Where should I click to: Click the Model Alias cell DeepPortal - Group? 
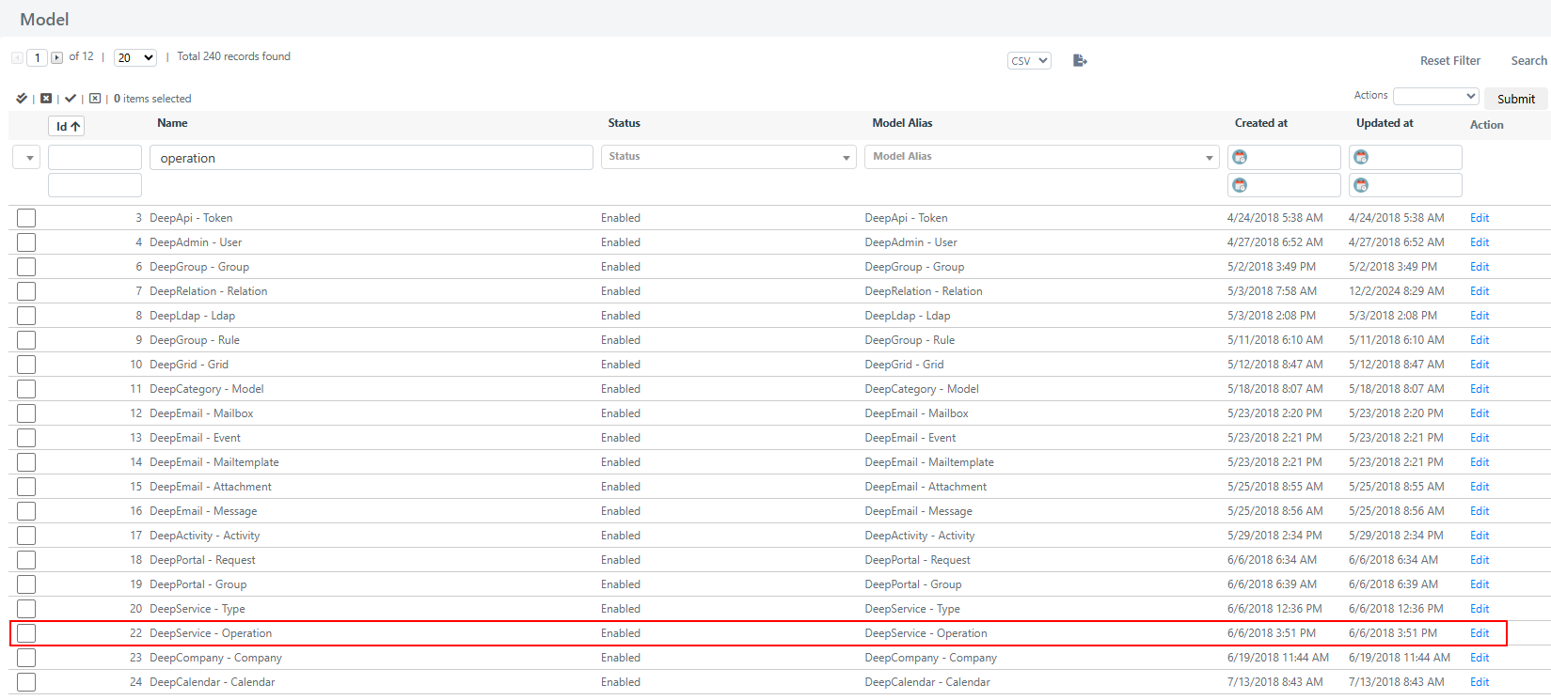point(913,584)
